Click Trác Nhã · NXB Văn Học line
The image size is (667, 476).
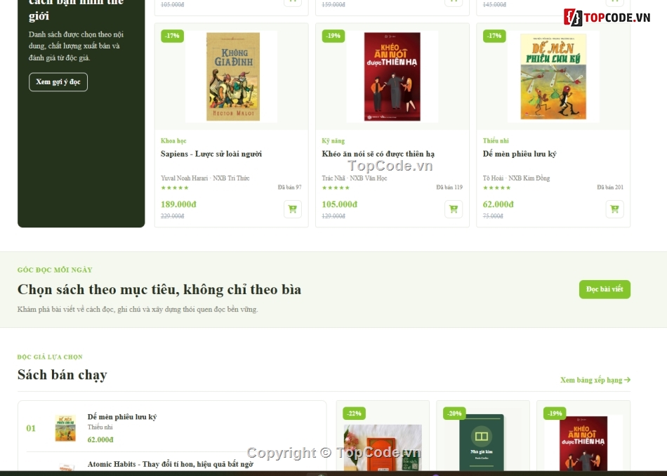click(355, 178)
